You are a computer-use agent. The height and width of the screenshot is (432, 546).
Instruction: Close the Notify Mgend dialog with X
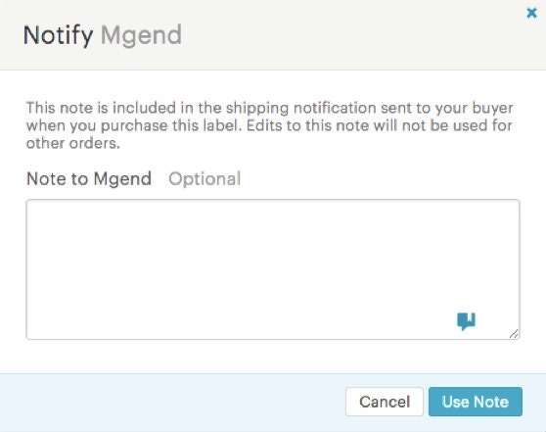pos(531,13)
